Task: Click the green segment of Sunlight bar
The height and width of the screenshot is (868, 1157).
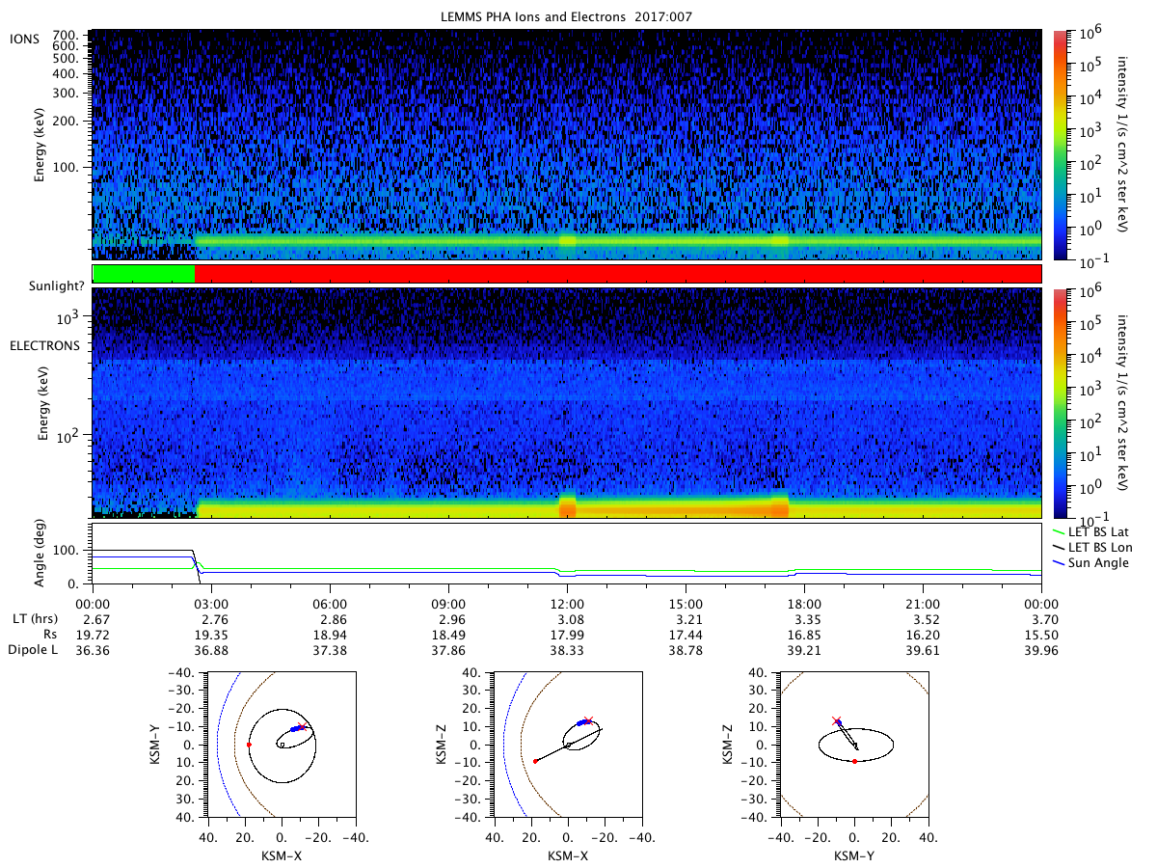Action: [x=144, y=274]
